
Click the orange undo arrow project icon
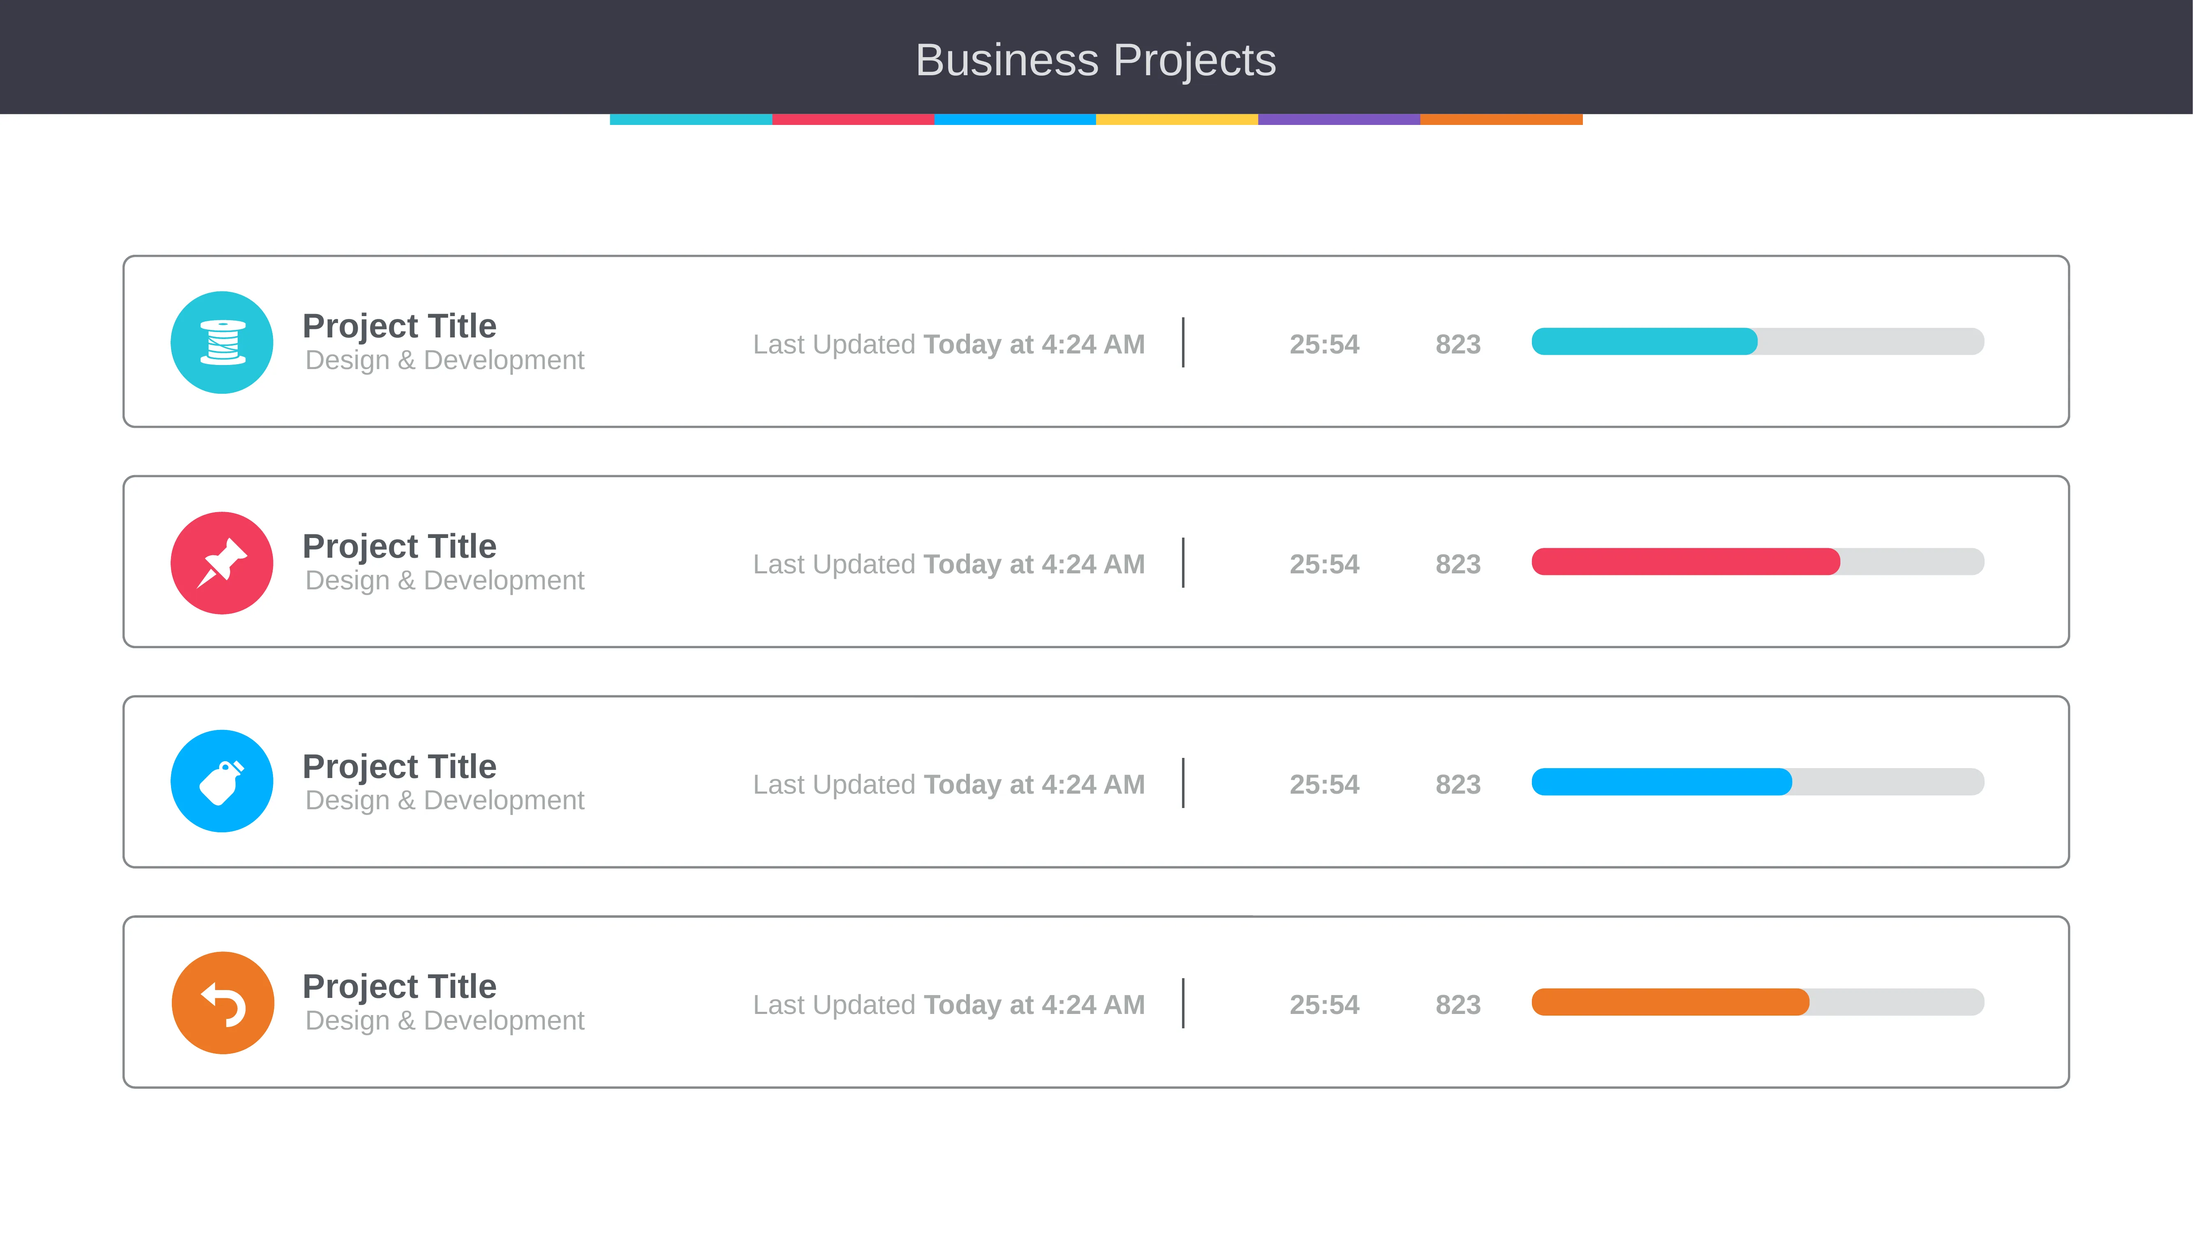tap(223, 1002)
